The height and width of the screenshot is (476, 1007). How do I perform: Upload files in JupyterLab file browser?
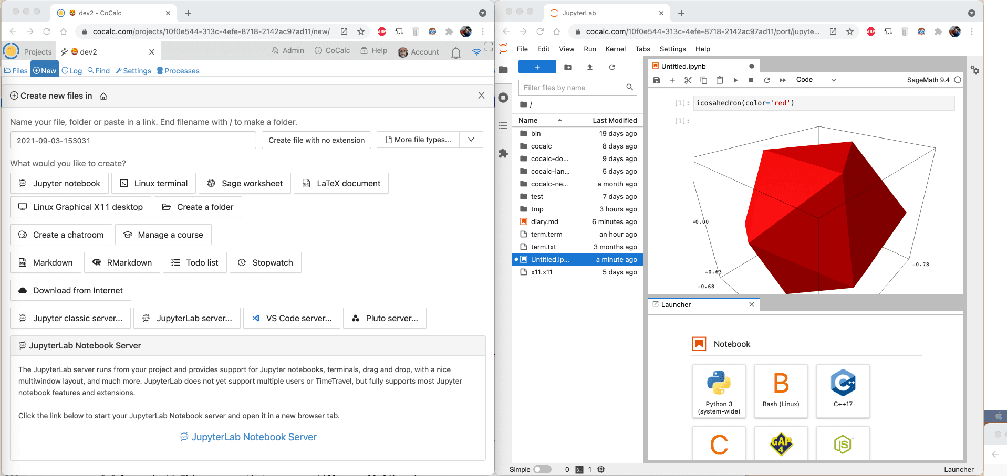pyautogui.click(x=590, y=67)
